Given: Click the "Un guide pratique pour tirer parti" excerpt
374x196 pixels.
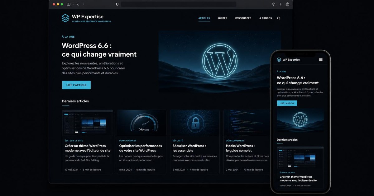Looking at the screenshot, I should point(87,158).
